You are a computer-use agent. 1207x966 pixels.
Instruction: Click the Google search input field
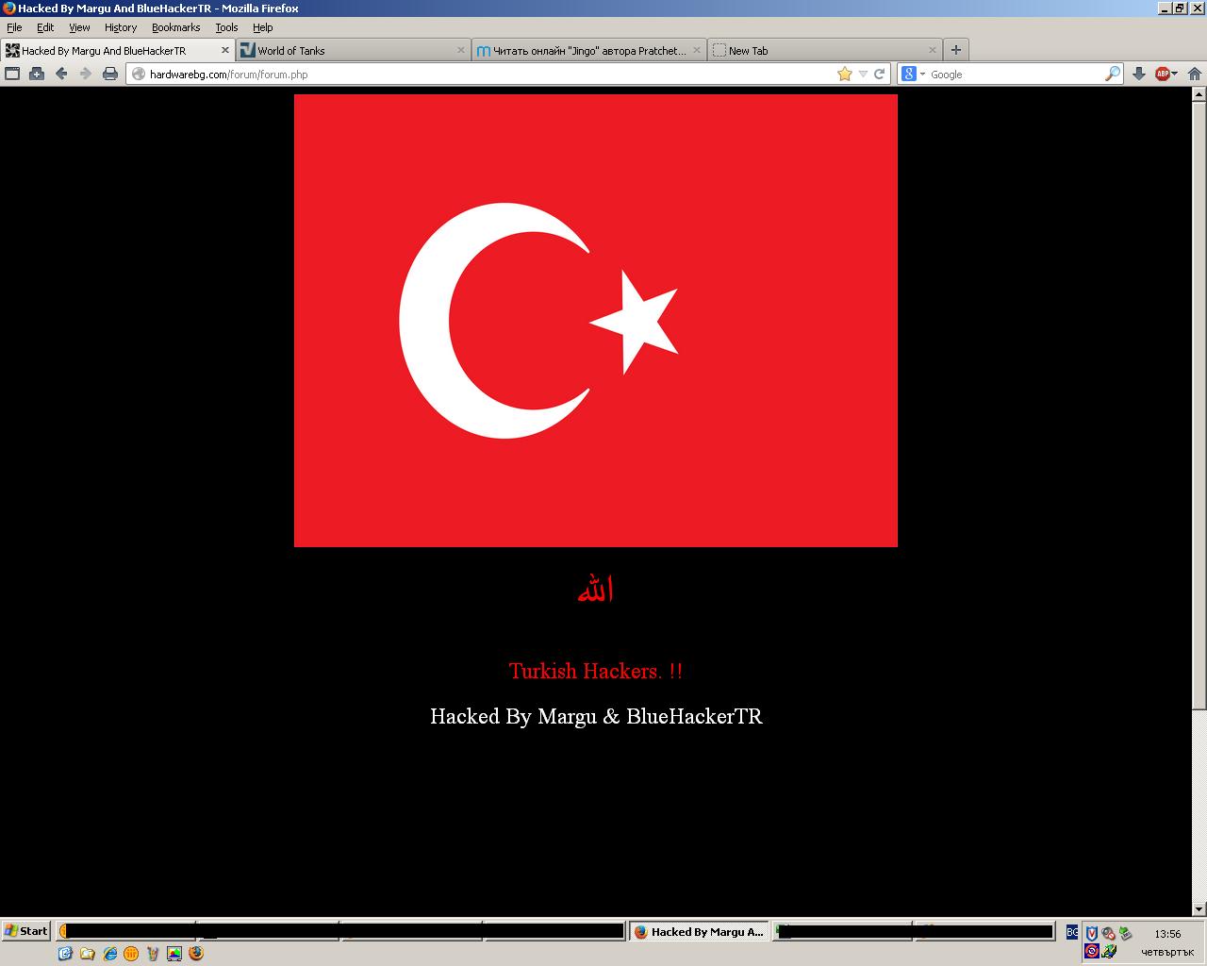click(1014, 74)
